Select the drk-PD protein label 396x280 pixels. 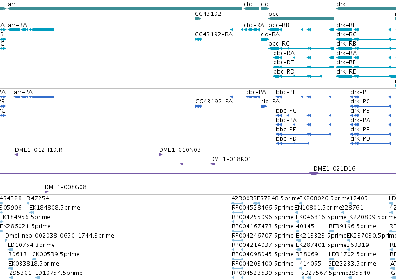360,139
